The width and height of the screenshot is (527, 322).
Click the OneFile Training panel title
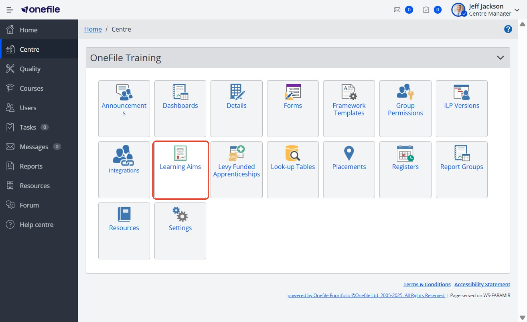tap(126, 58)
